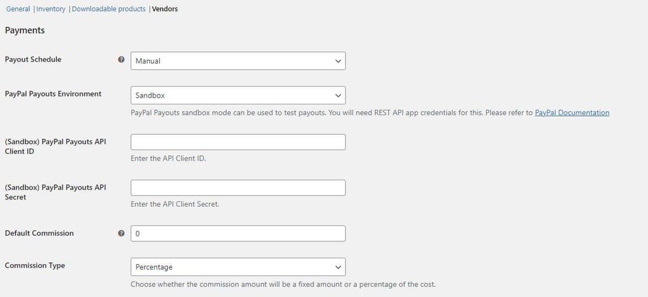
Task: Switch to the Inventory tab
Action: click(x=51, y=9)
